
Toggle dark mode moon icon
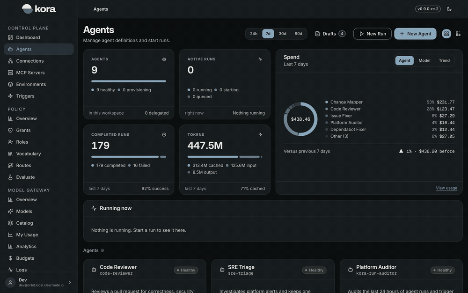449,9
